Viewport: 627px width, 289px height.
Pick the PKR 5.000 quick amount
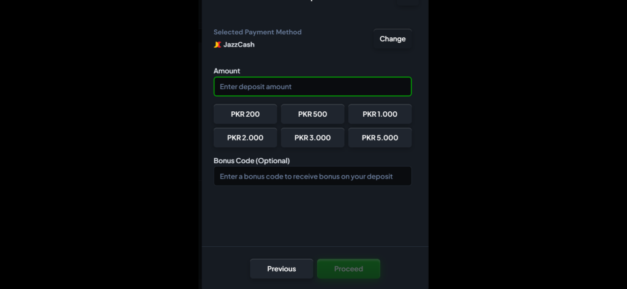pyautogui.click(x=380, y=137)
